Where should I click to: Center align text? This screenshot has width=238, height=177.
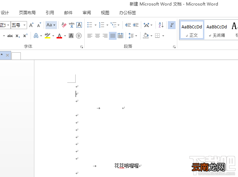(97, 36)
